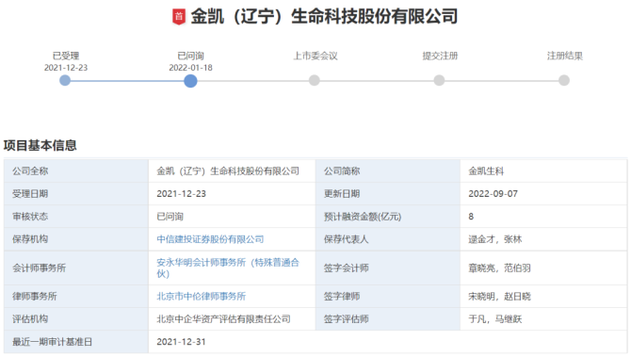631x357 pixels.
Task: Click the 签字评估师 label cell
Action: [388, 319]
